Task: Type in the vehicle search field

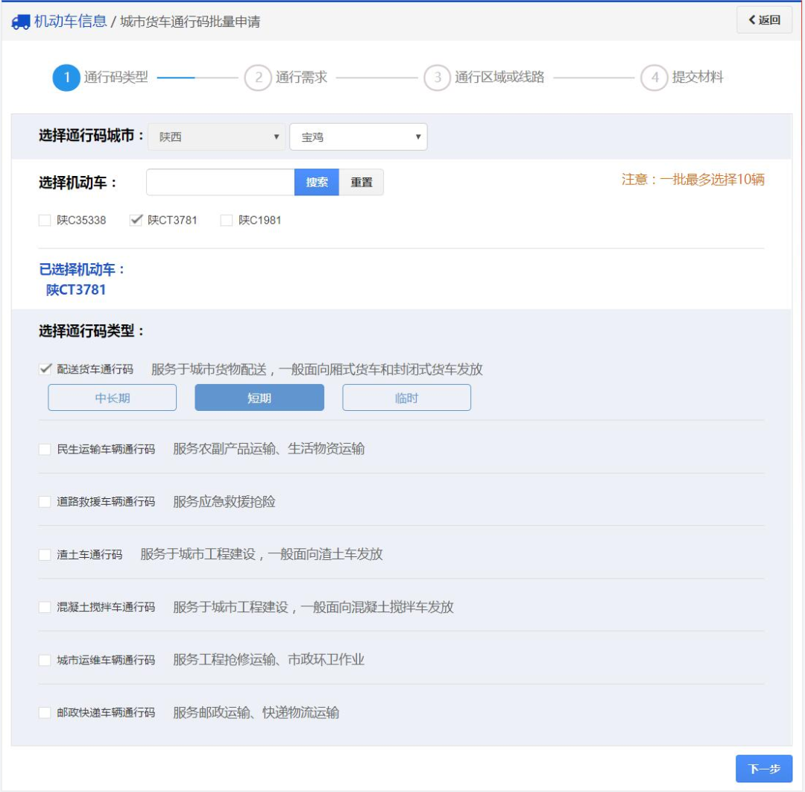Action: point(221,183)
